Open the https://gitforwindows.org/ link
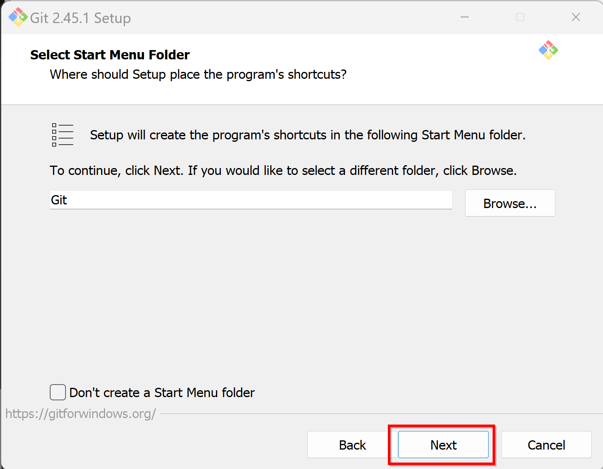Image resolution: width=603 pixels, height=469 pixels. (x=80, y=414)
